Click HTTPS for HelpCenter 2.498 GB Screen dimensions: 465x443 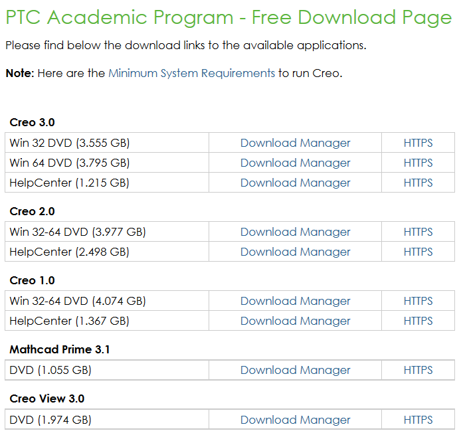[x=418, y=252]
